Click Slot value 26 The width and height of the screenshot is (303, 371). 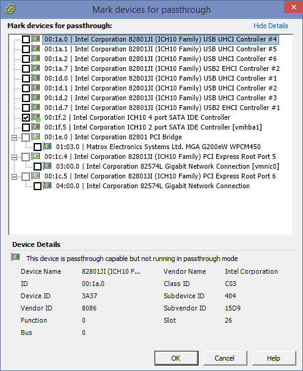point(228,320)
